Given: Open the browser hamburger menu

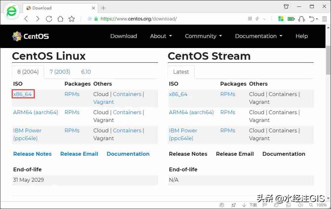Looking at the screenshot, I should pyautogui.click(x=325, y=19).
